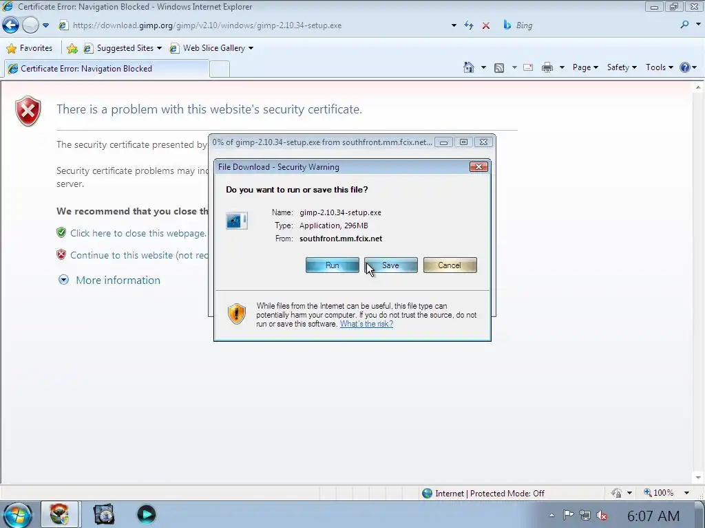The height and width of the screenshot is (528, 705).
Task: Click the Refresh page icon
Action: click(469, 25)
